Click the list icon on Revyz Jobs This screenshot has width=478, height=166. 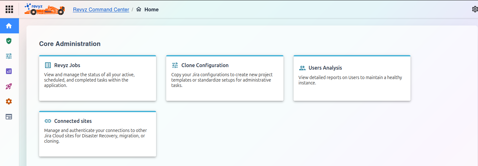click(x=48, y=66)
